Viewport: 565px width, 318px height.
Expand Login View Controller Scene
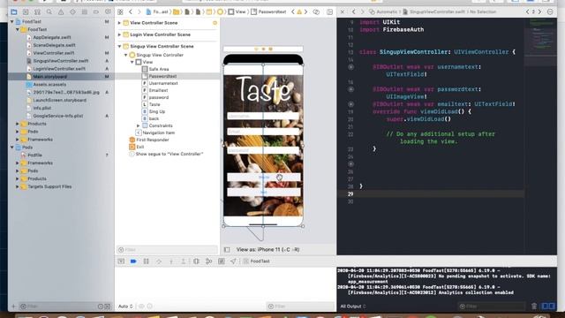click(119, 34)
